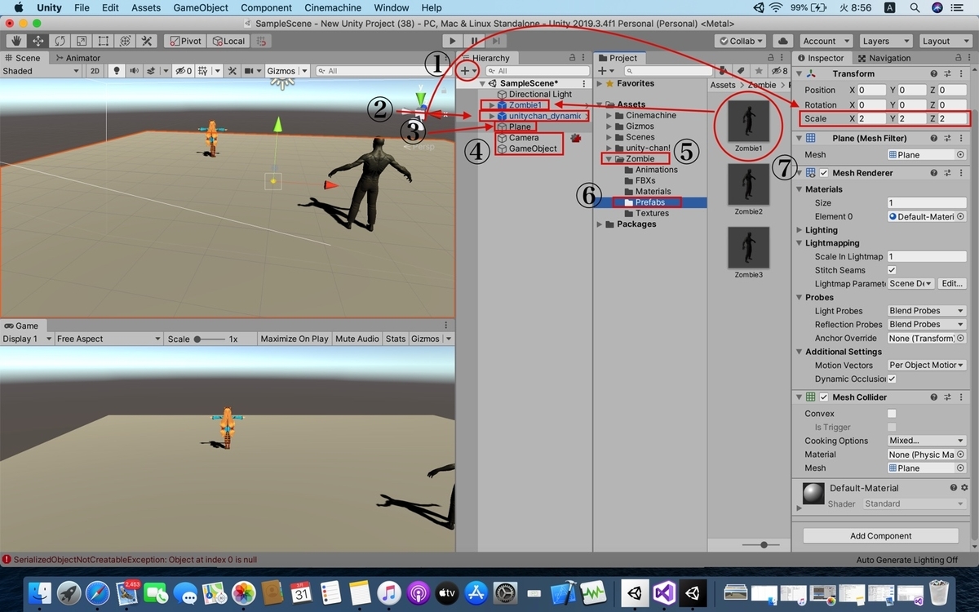Open the Collab dropdown
The width and height of the screenshot is (979, 612).
click(741, 41)
